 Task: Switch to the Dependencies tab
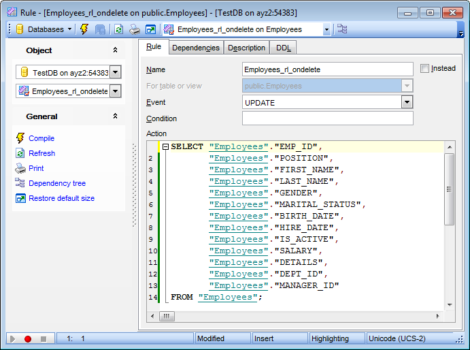point(196,48)
